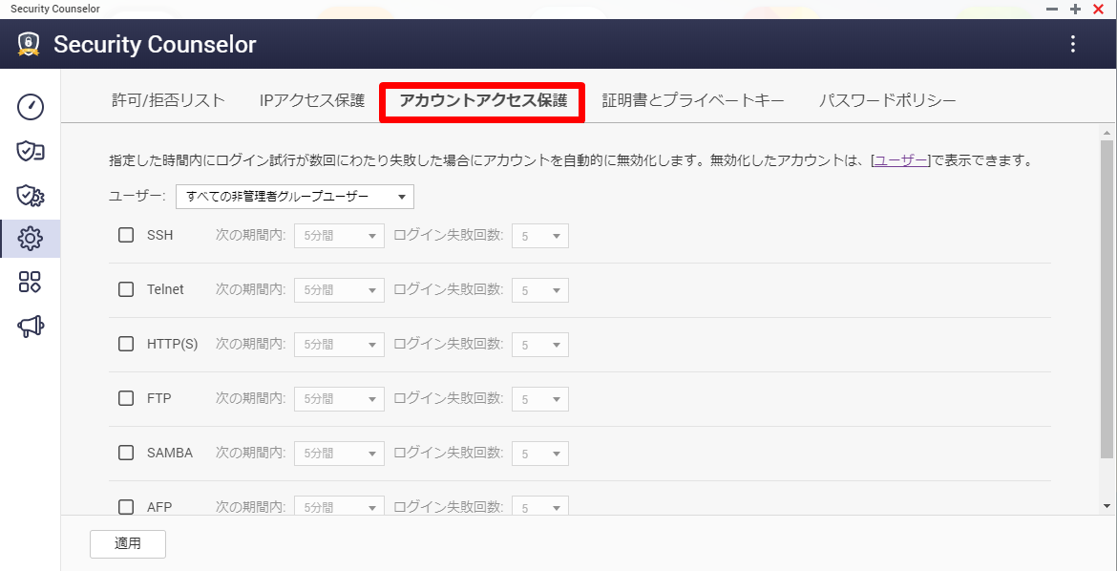Image resolution: width=1117 pixels, height=571 pixels.
Task: Close the Security Counselor window
Action: pyautogui.click(x=1098, y=10)
